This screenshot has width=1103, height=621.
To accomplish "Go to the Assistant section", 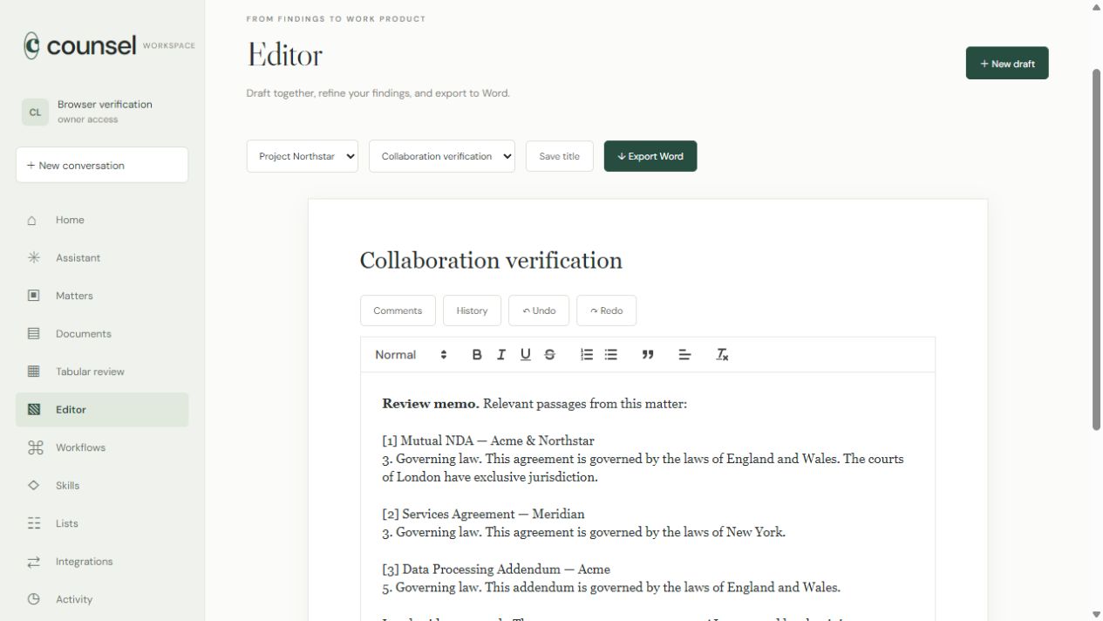I will [x=102, y=257].
